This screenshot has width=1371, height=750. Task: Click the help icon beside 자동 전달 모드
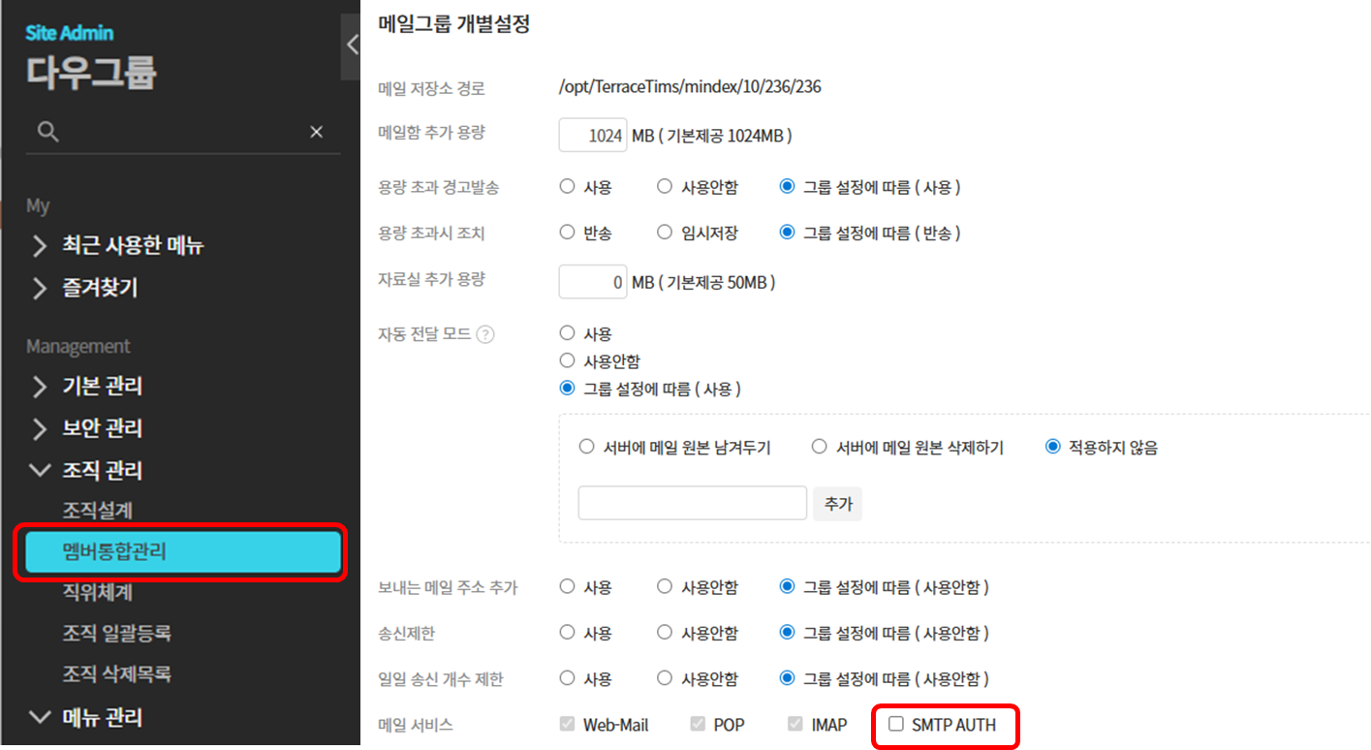(x=485, y=334)
